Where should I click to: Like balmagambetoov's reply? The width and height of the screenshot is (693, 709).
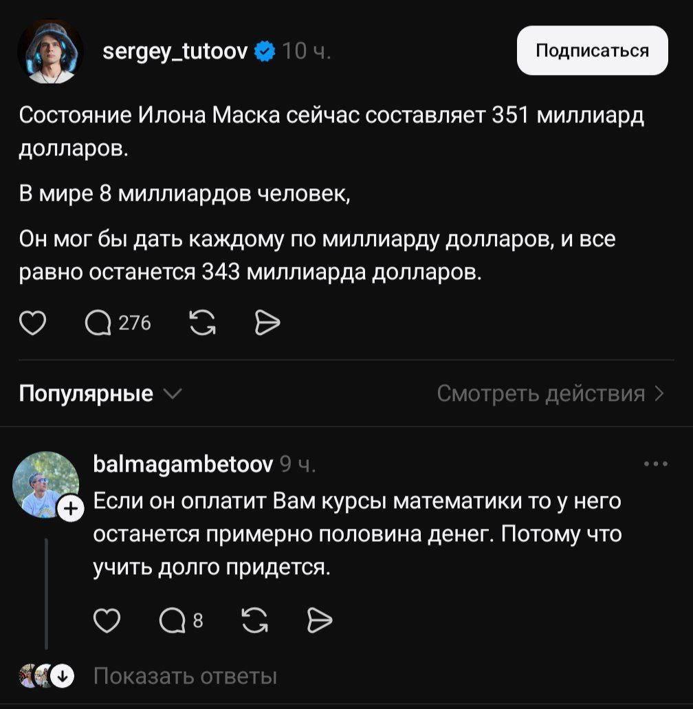107,621
